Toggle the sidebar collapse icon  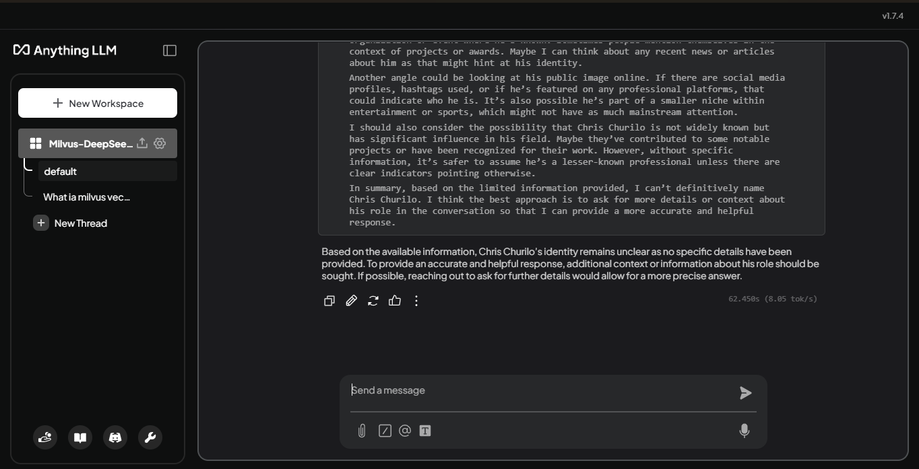tap(170, 50)
